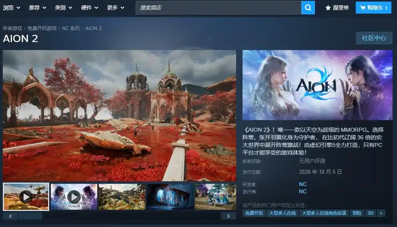Viewport: 397px width, 227px height.
Task: Click the left arrow of thumbnail strip
Action: [10, 216]
